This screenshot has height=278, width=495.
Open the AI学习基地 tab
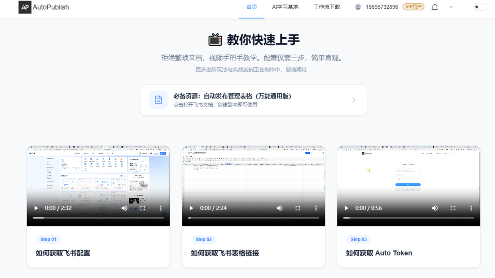coord(285,7)
